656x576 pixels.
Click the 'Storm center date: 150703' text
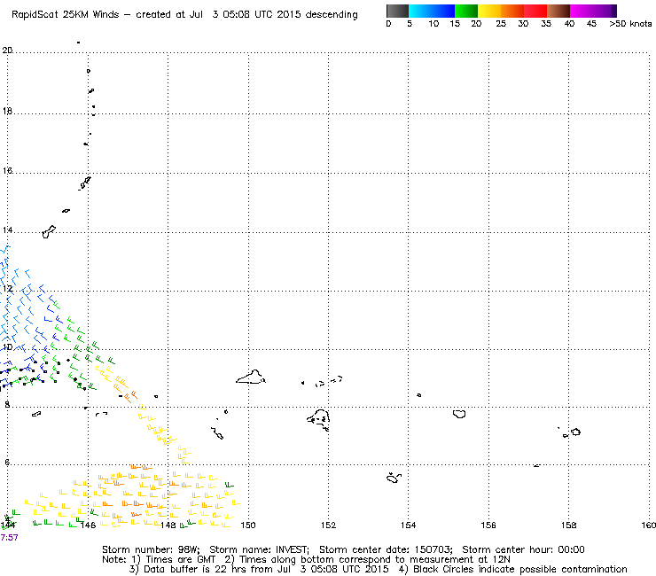point(386,549)
